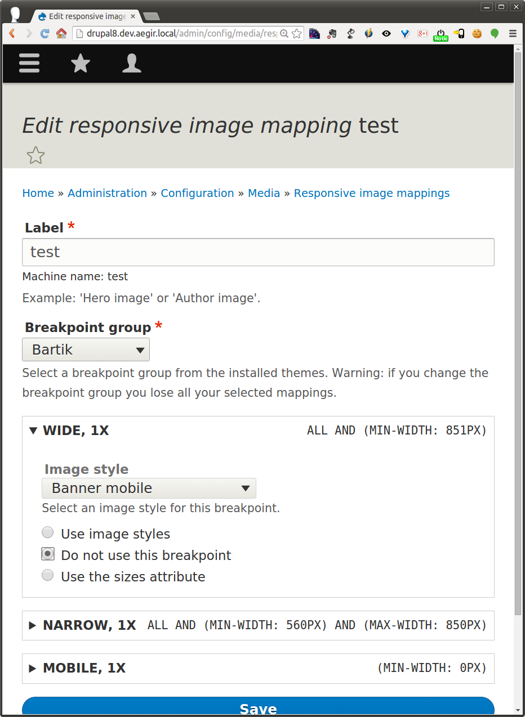This screenshot has height=717, width=525.
Task: Open the Chrome menu icon
Action: click(x=513, y=34)
